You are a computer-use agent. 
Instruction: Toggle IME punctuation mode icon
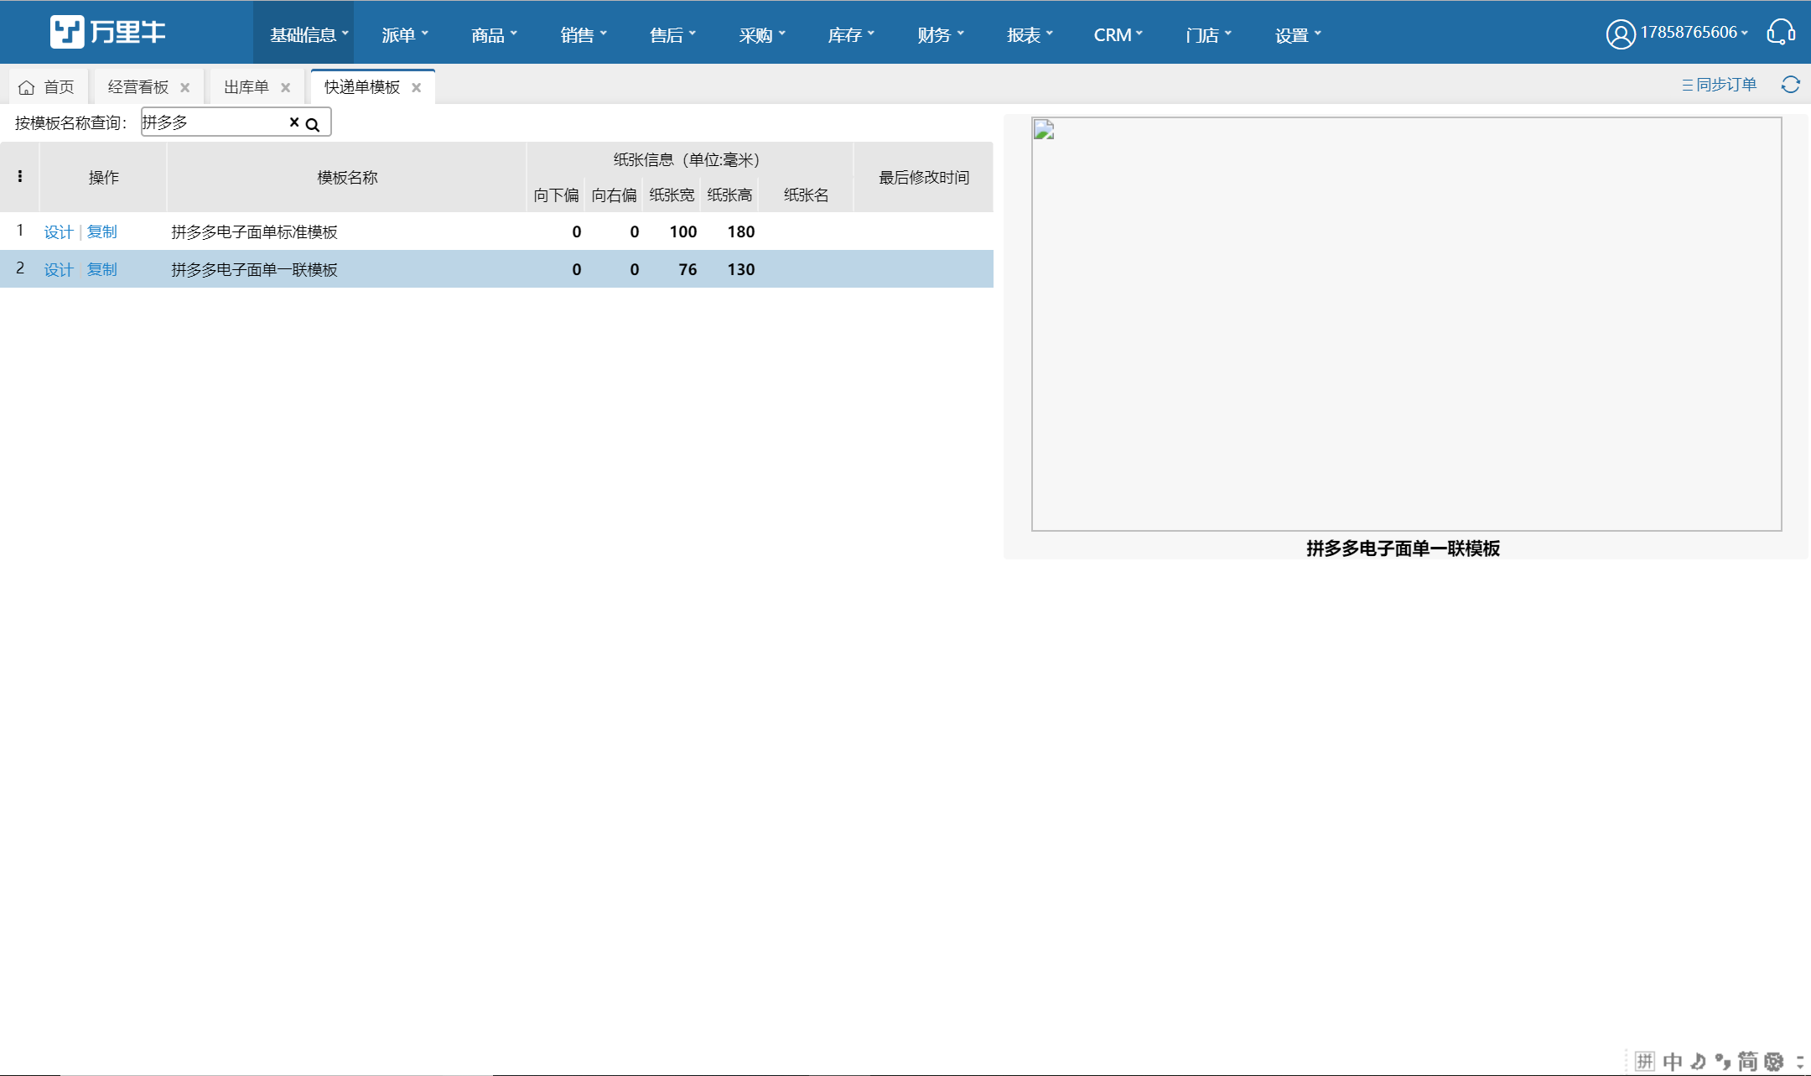pyautogui.click(x=1723, y=1062)
